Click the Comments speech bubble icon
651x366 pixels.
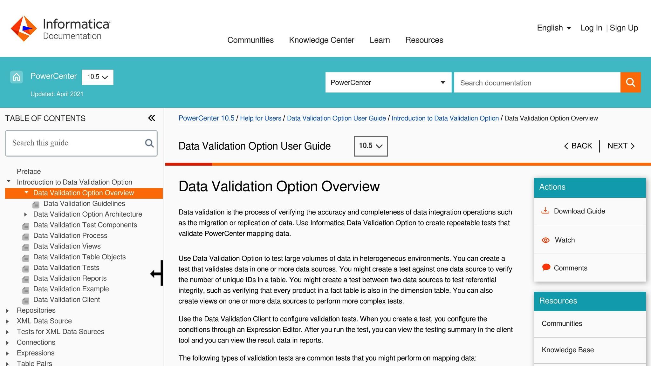pos(546,268)
